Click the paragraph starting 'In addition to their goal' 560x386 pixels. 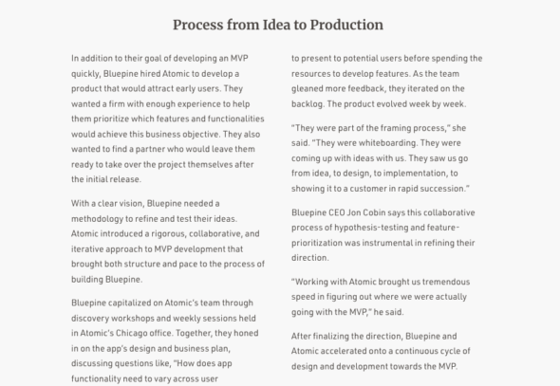pyautogui.click(x=167, y=119)
